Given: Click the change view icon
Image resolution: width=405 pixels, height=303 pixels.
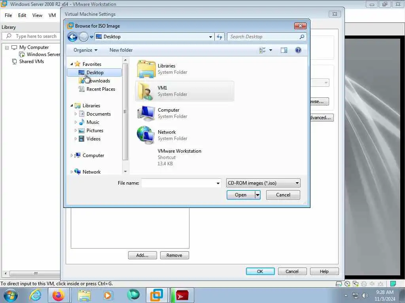Looking at the screenshot, I should tap(262, 50).
